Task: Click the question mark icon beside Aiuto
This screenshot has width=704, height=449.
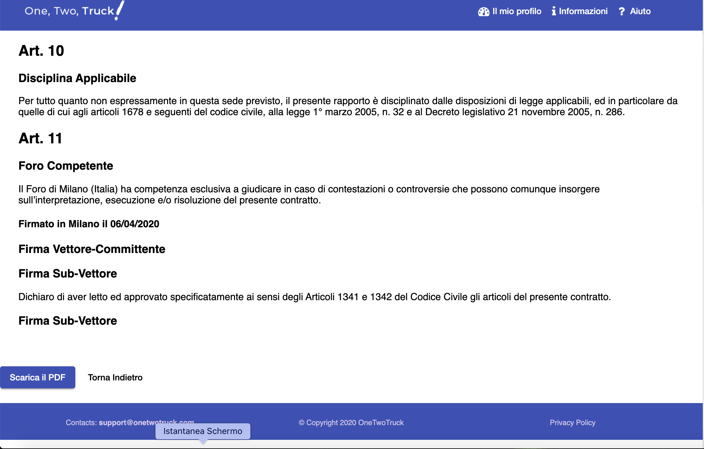Action: click(x=621, y=12)
